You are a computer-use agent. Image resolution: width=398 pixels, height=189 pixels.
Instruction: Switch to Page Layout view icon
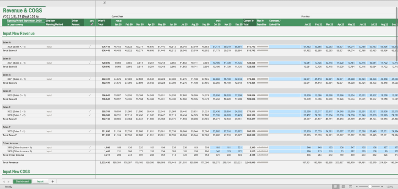[344, 187]
